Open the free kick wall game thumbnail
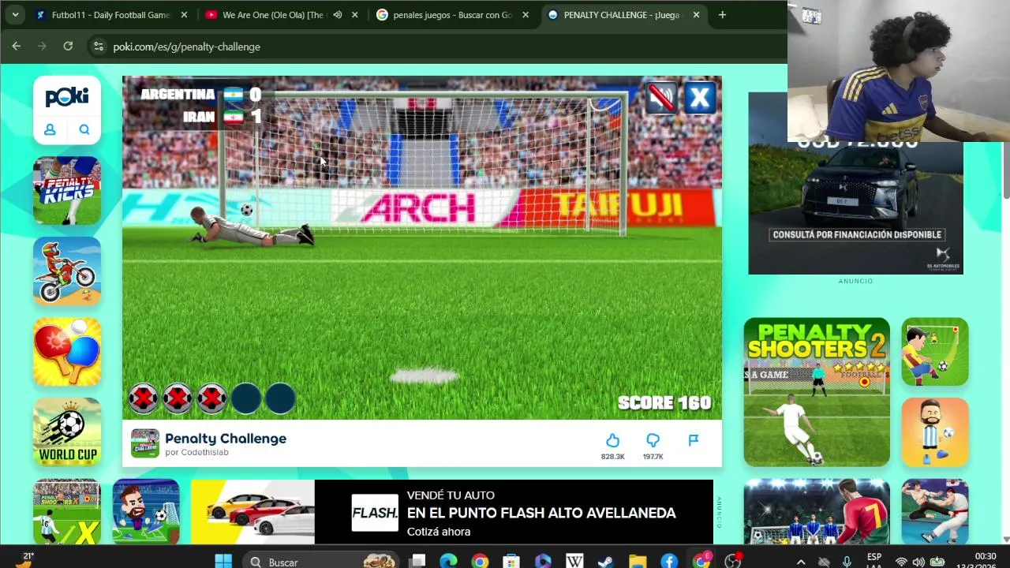Image resolution: width=1010 pixels, height=568 pixels. (935, 351)
